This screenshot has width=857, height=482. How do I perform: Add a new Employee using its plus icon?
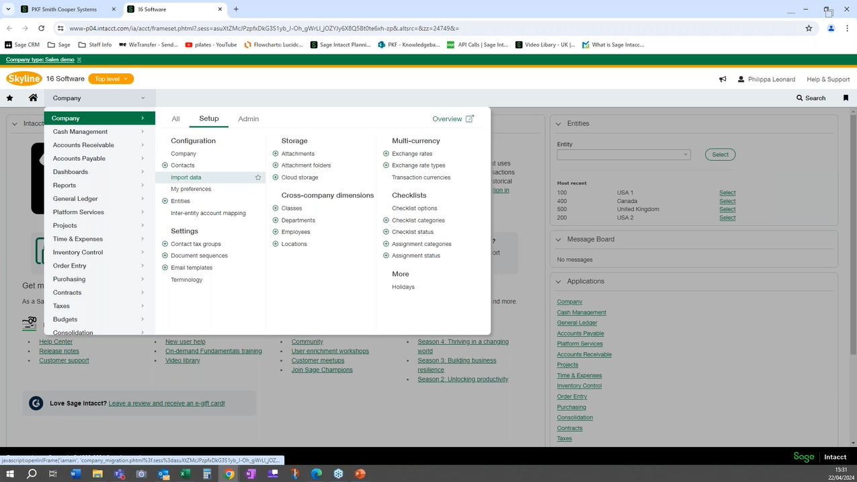click(x=276, y=232)
